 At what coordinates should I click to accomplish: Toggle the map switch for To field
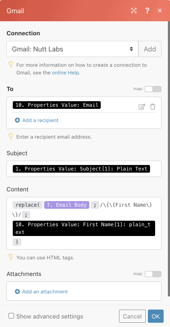[153, 89]
